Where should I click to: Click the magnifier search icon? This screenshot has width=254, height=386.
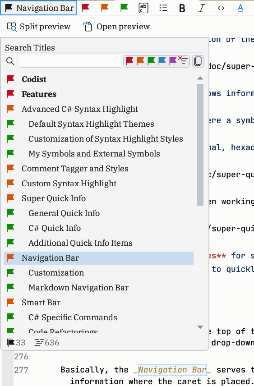tap(10, 61)
